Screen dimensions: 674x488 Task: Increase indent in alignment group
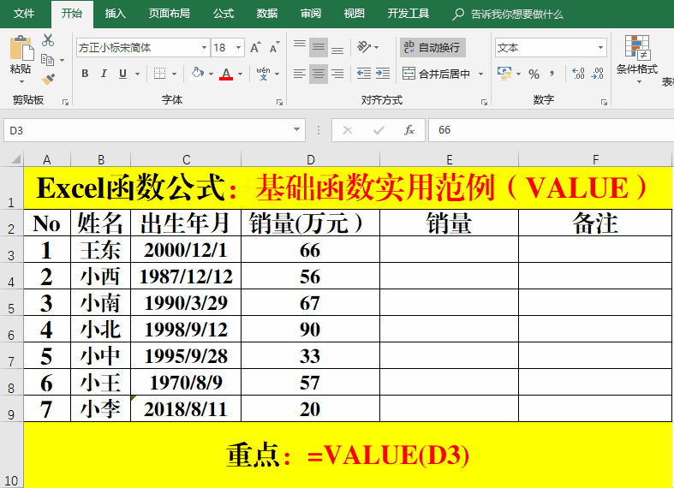(x=383, y=74)
